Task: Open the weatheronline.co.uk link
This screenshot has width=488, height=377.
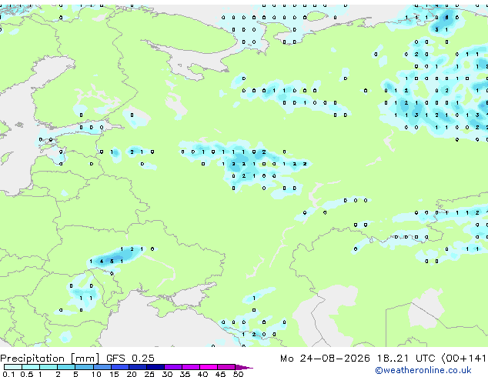Action: tap(423, 370)
